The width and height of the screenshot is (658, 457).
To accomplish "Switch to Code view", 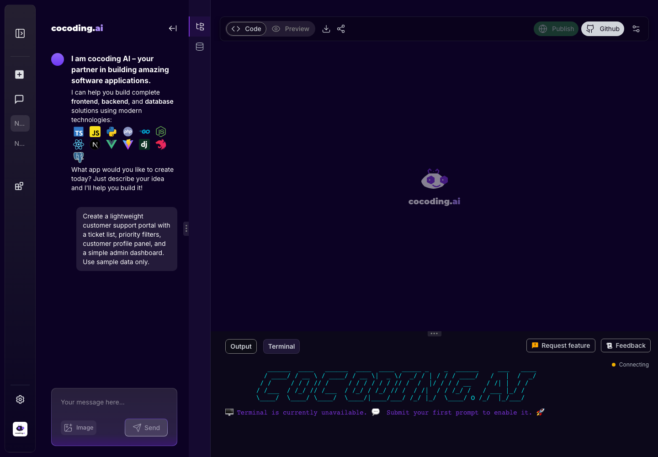I will [246, 29].
